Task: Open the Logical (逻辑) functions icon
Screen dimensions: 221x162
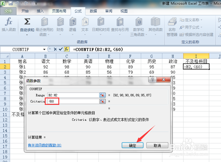Action: [72, 22]
